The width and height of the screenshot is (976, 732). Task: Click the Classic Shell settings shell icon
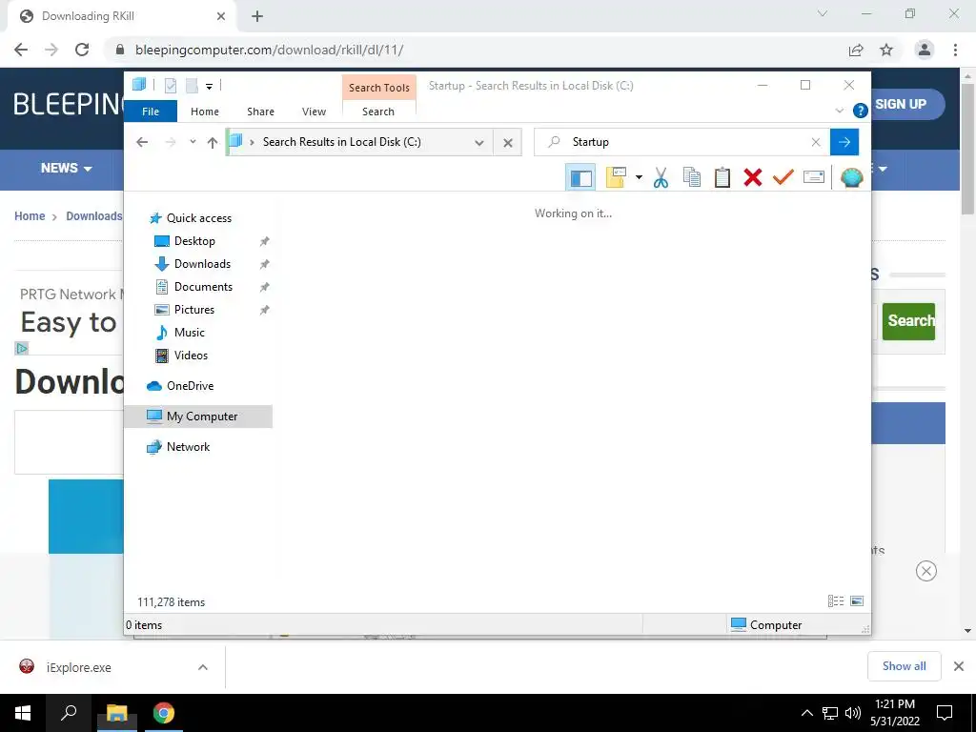pos(851,178)
